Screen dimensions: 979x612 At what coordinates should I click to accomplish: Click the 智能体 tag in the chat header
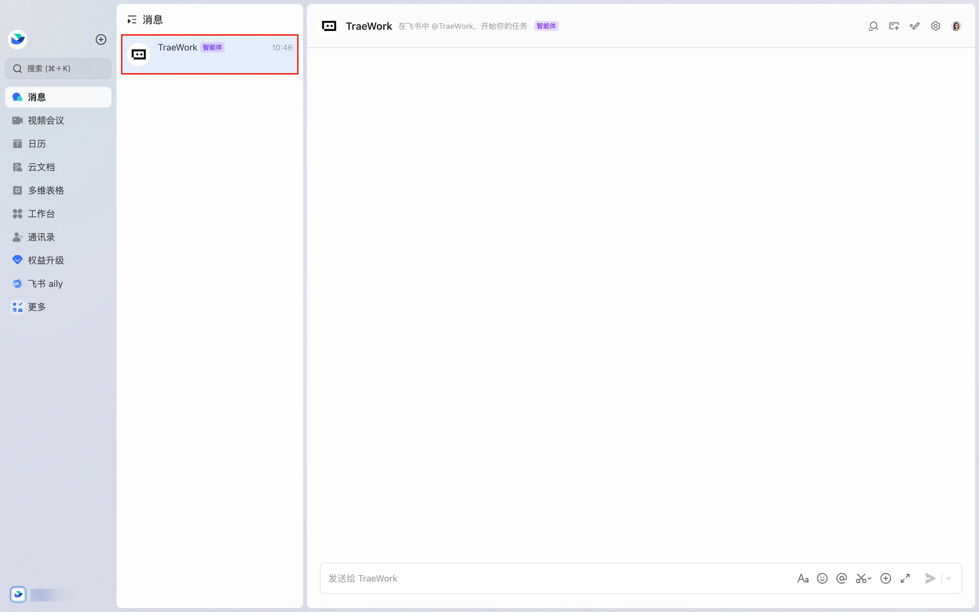pos(546,26)
